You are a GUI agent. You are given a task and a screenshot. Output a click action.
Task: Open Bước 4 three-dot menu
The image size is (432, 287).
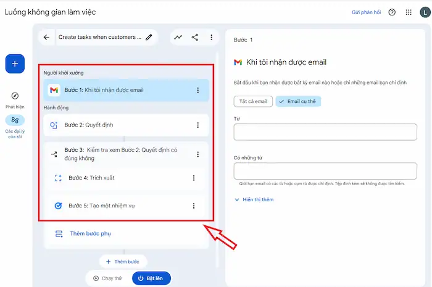pyautogui.click(x=194, y=178)
